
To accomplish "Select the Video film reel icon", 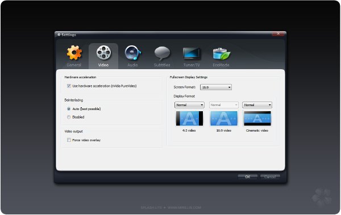I will coord(103,52).
